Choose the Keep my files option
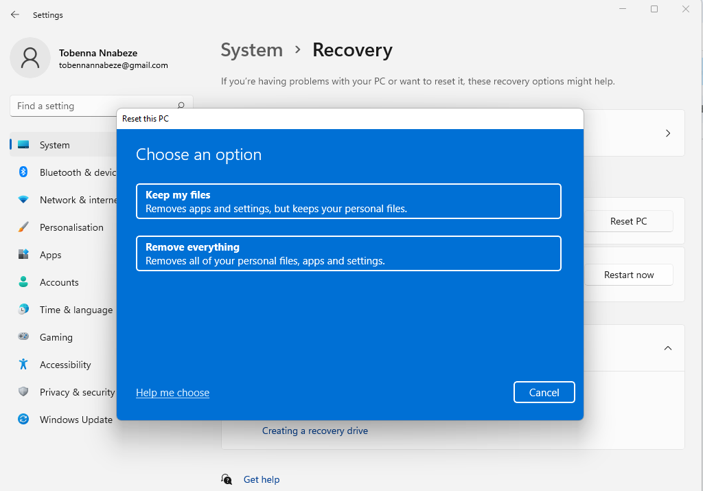The width and height of the screenshot is (703, 491). pos(348,201)
